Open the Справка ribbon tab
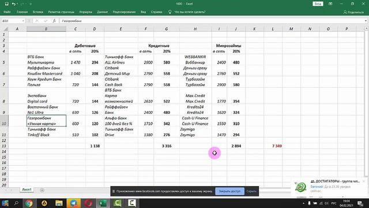 [156, 12]
